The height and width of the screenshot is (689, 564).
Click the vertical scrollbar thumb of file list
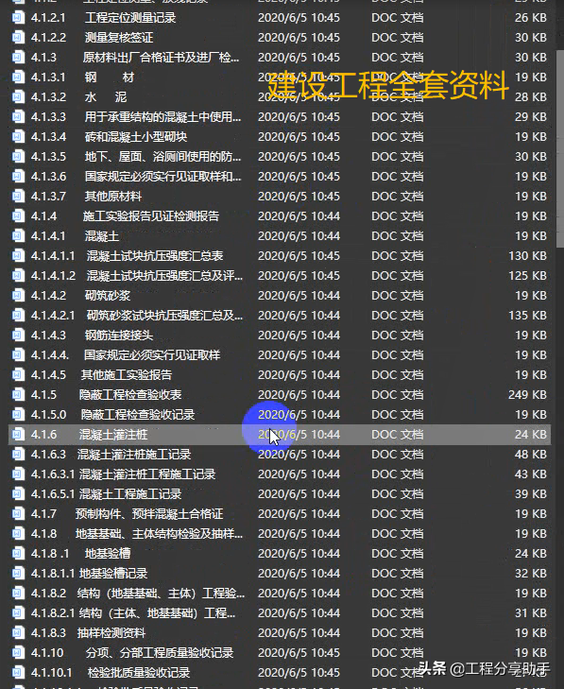pyautogui.click(x=560, y=147)
